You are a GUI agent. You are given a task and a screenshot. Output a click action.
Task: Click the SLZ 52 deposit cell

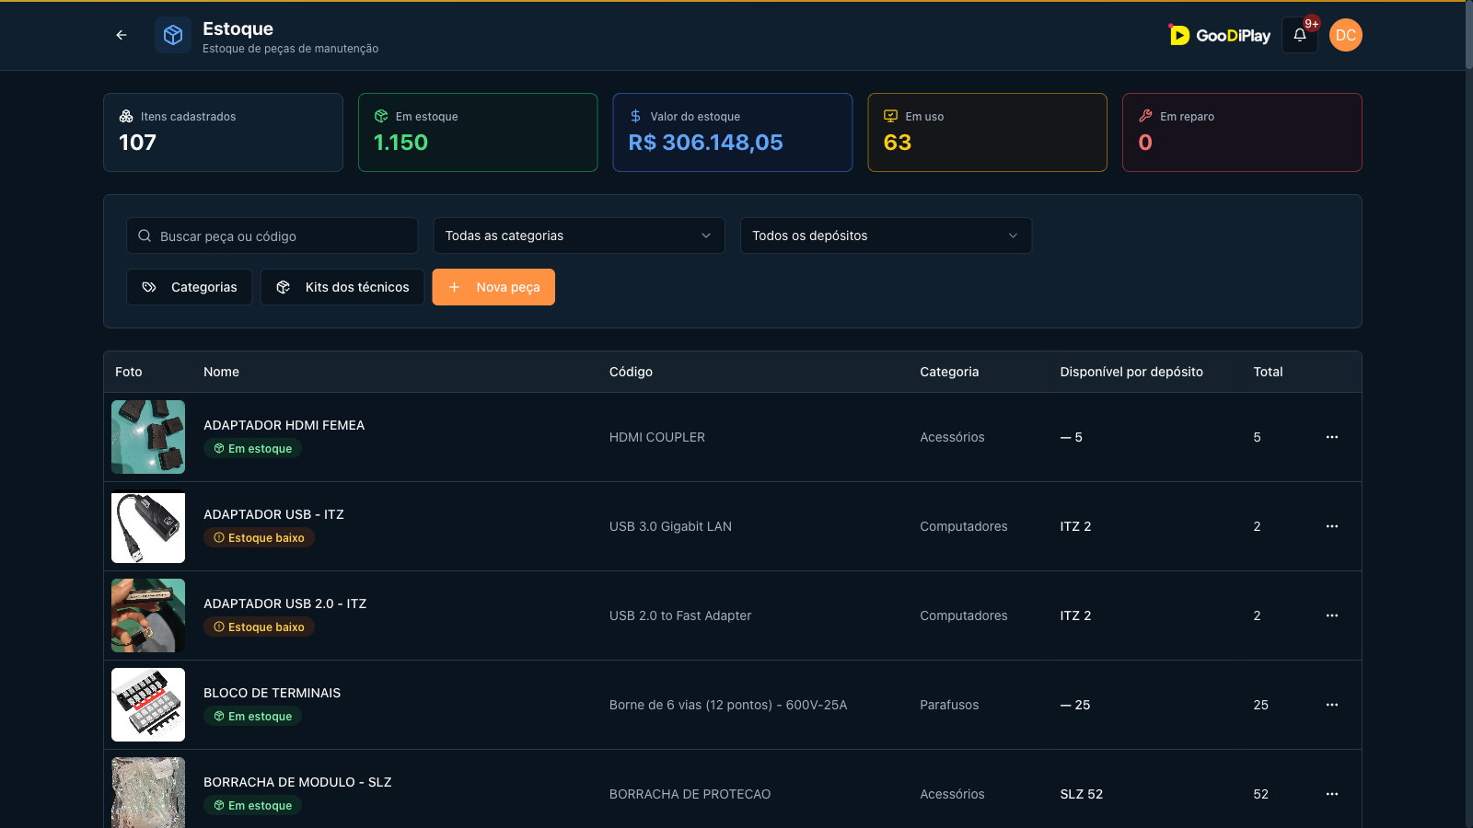[1081, 794]
